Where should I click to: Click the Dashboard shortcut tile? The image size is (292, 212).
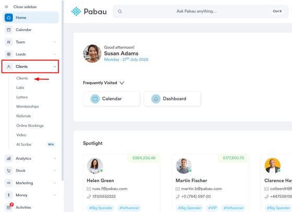[172, 99]
